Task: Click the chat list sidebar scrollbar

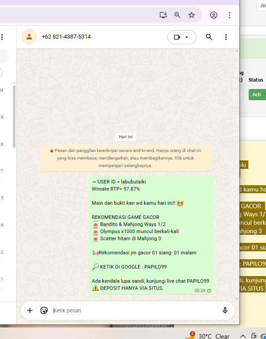Action: click(x=14, y=117)
